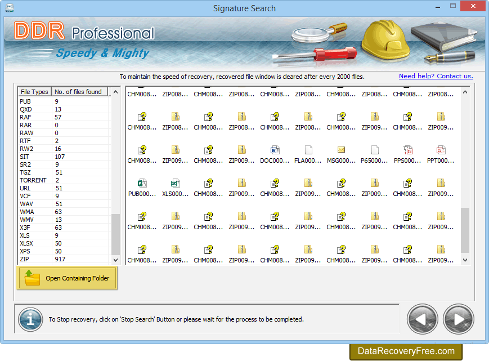Select the TGZ file type row
This screenshot has height=361, width=489.
click(64, 172)
